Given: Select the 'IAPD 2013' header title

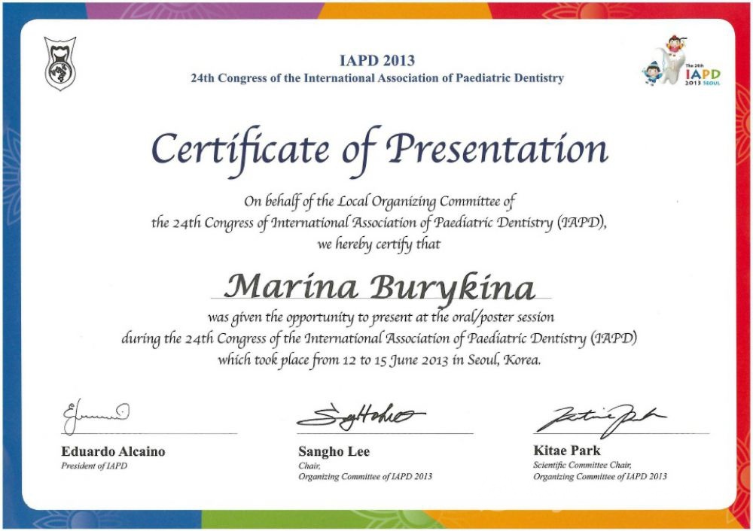Looking at the screenshot, I should (376, 61).
